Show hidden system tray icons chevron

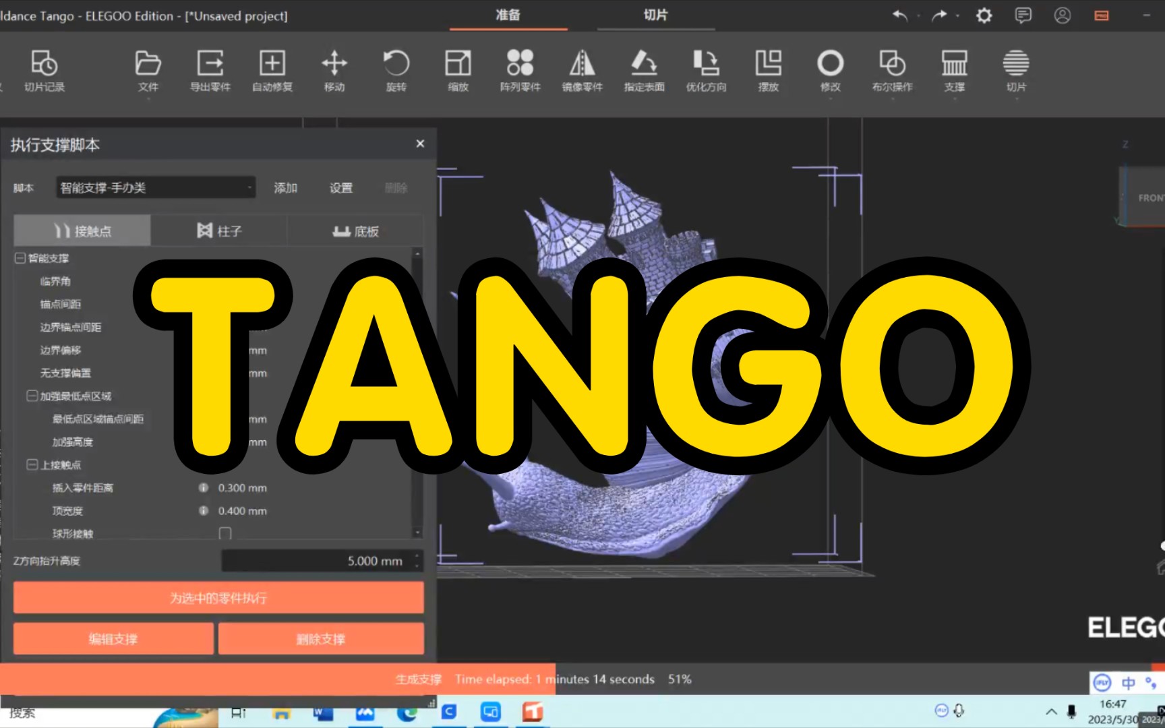point(1051,712)
